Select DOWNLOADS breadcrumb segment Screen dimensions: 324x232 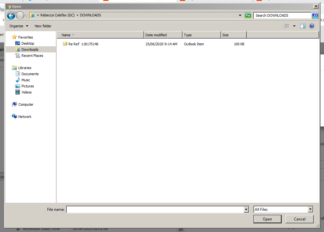point(90,15)
